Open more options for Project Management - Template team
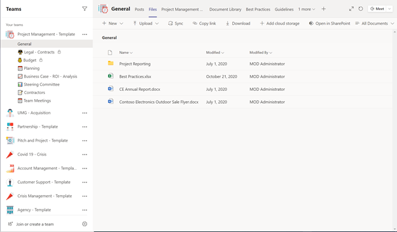 tap(85, 34)
